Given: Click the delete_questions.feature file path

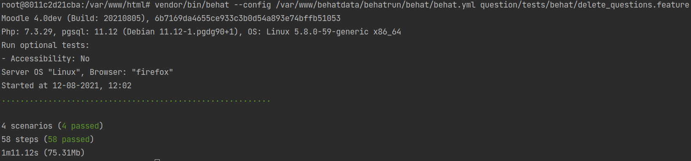Looking at the screenshot, I should [x=584, y=5].
